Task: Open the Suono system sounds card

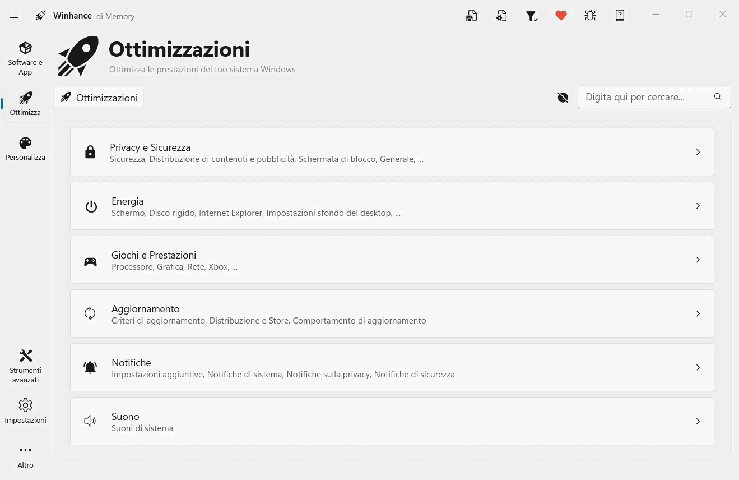Action: (x=392, y=421)
